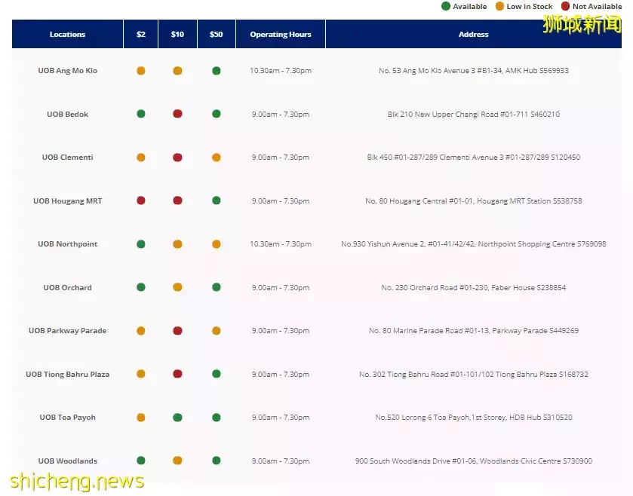Click the Operating Hours column header
The image size is (633, 496).
281,34
